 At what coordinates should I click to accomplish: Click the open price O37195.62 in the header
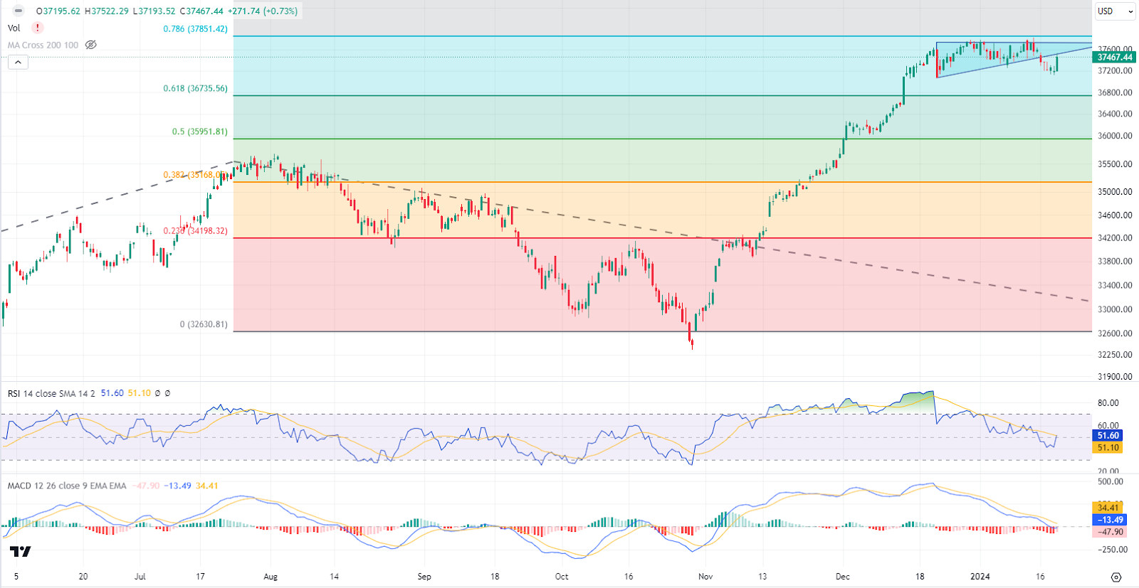click(x=58, y=11)
